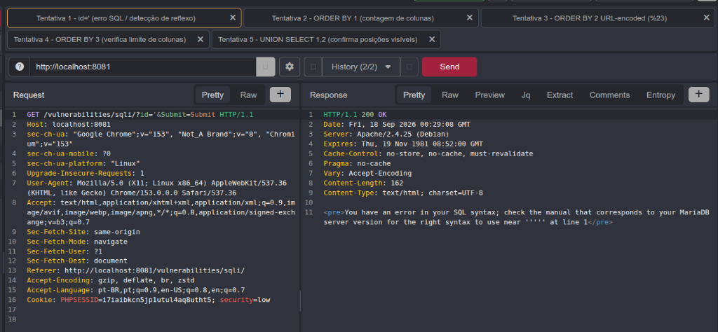The height and width of the screenshot is (332, 718).
Task: Open the History (2/2) dropdown
Action: [x=361, y=67]
